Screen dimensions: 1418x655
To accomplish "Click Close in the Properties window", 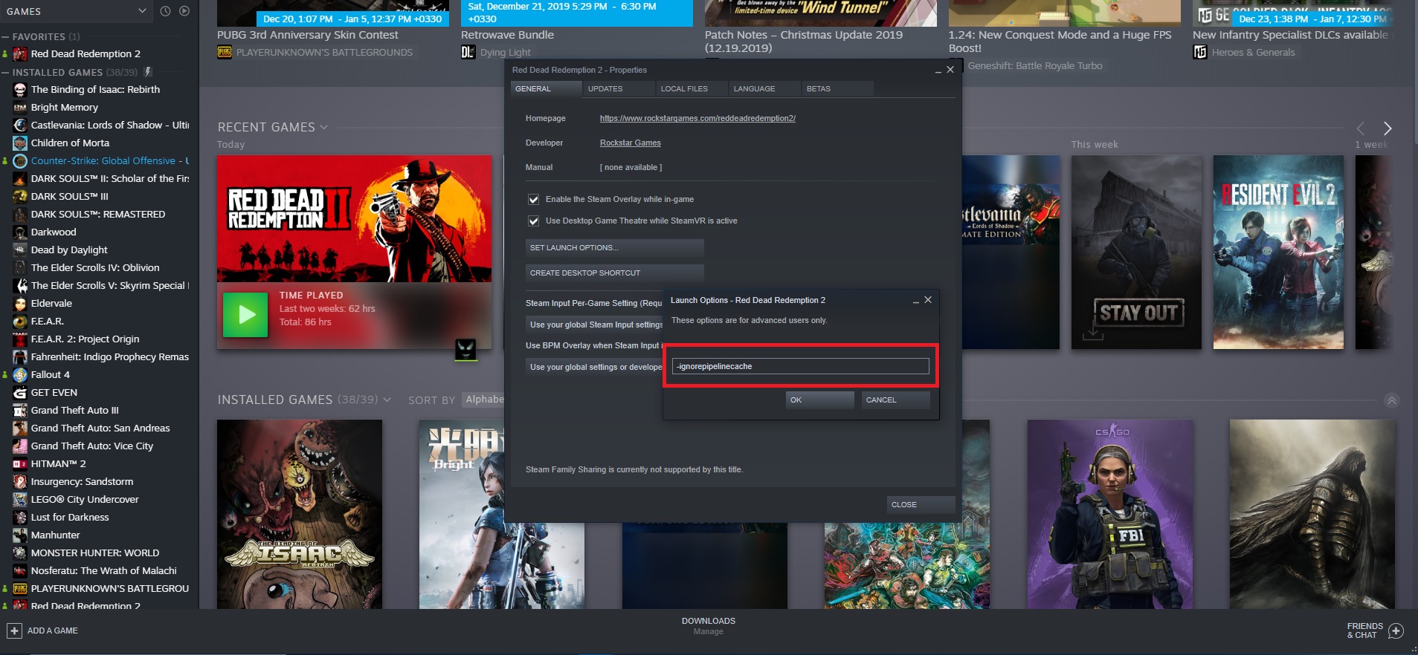I will [921, 504].
